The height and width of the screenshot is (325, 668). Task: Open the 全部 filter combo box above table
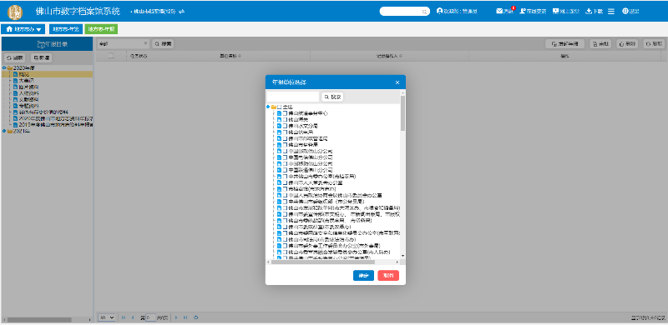pos(123,43)
